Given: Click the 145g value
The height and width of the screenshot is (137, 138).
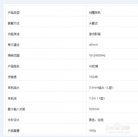Looking at the screenshot, I should [x=92, y=131].
